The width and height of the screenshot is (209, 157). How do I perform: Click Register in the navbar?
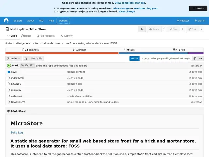(183, 21)
